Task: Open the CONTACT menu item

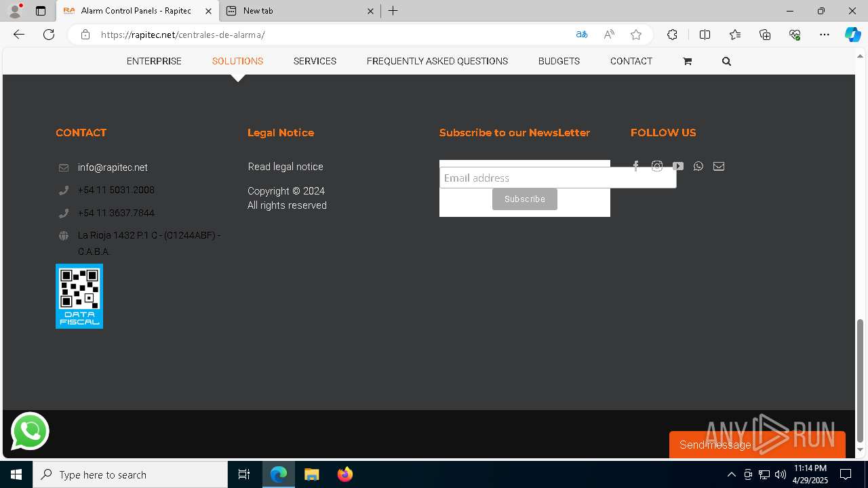Action: tap(631, 61)
